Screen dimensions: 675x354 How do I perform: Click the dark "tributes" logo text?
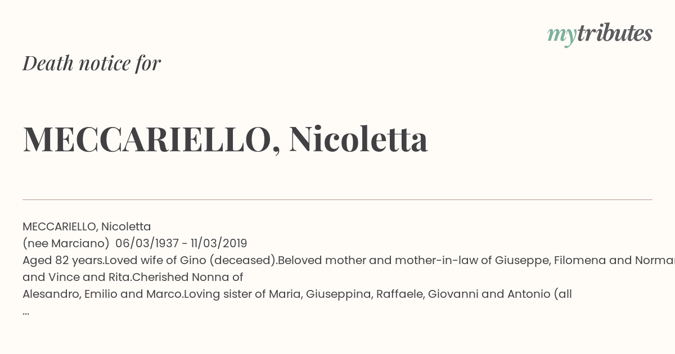[x=615, y=33]
